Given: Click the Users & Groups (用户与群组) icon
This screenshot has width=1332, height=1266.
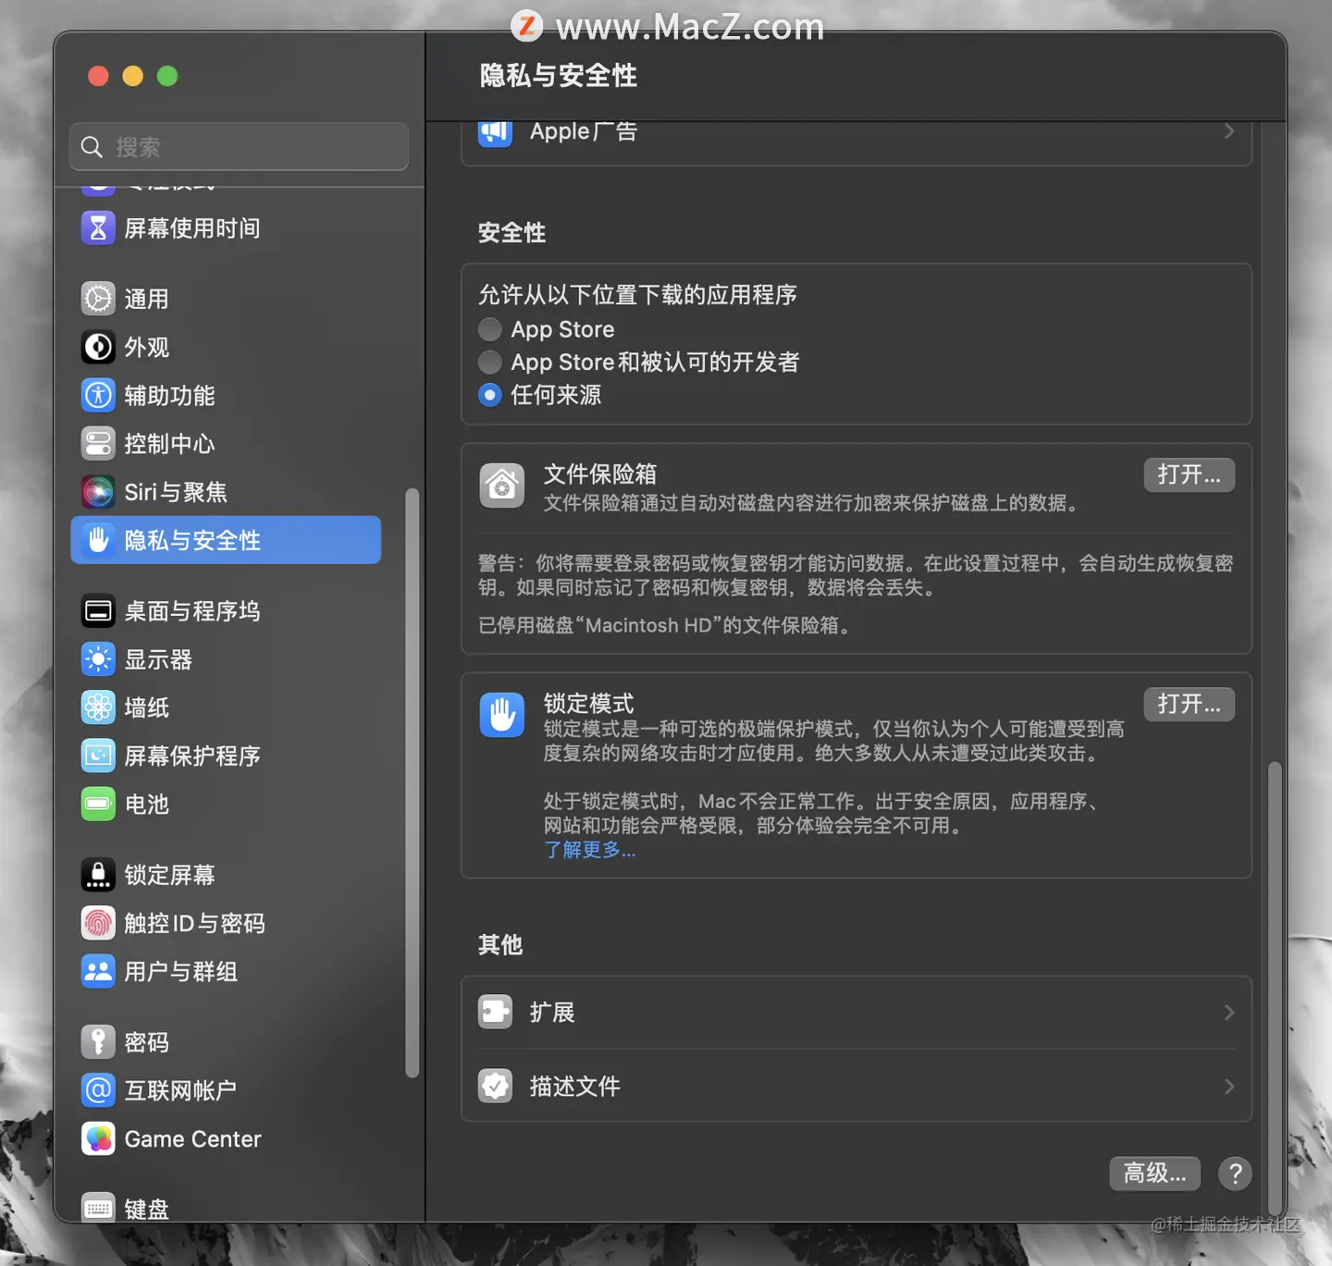Looking at the screenshot, I should [x=98, y=971].
